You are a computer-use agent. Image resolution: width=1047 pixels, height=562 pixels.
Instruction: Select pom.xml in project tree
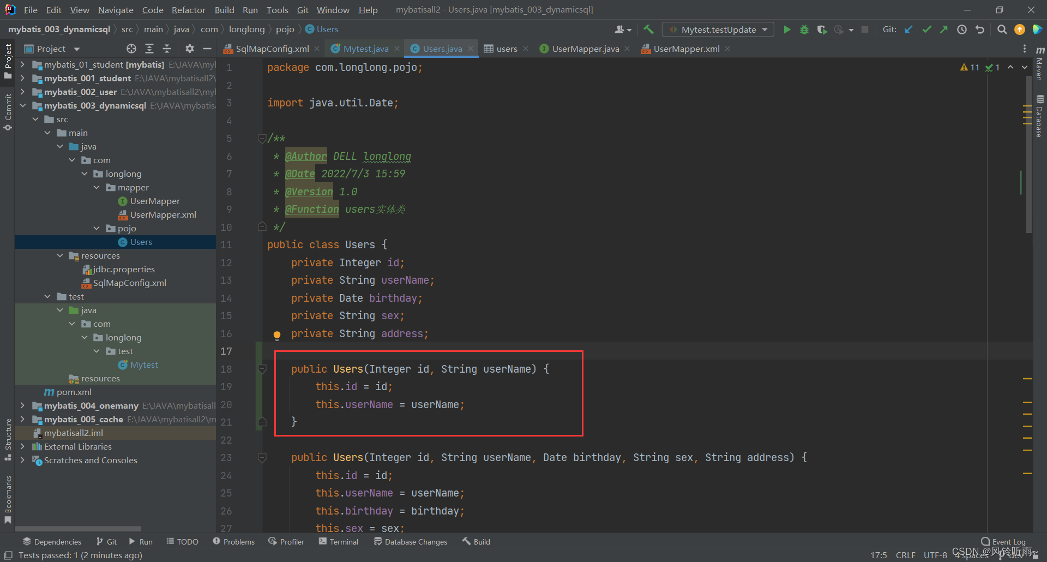pos(74,392)
